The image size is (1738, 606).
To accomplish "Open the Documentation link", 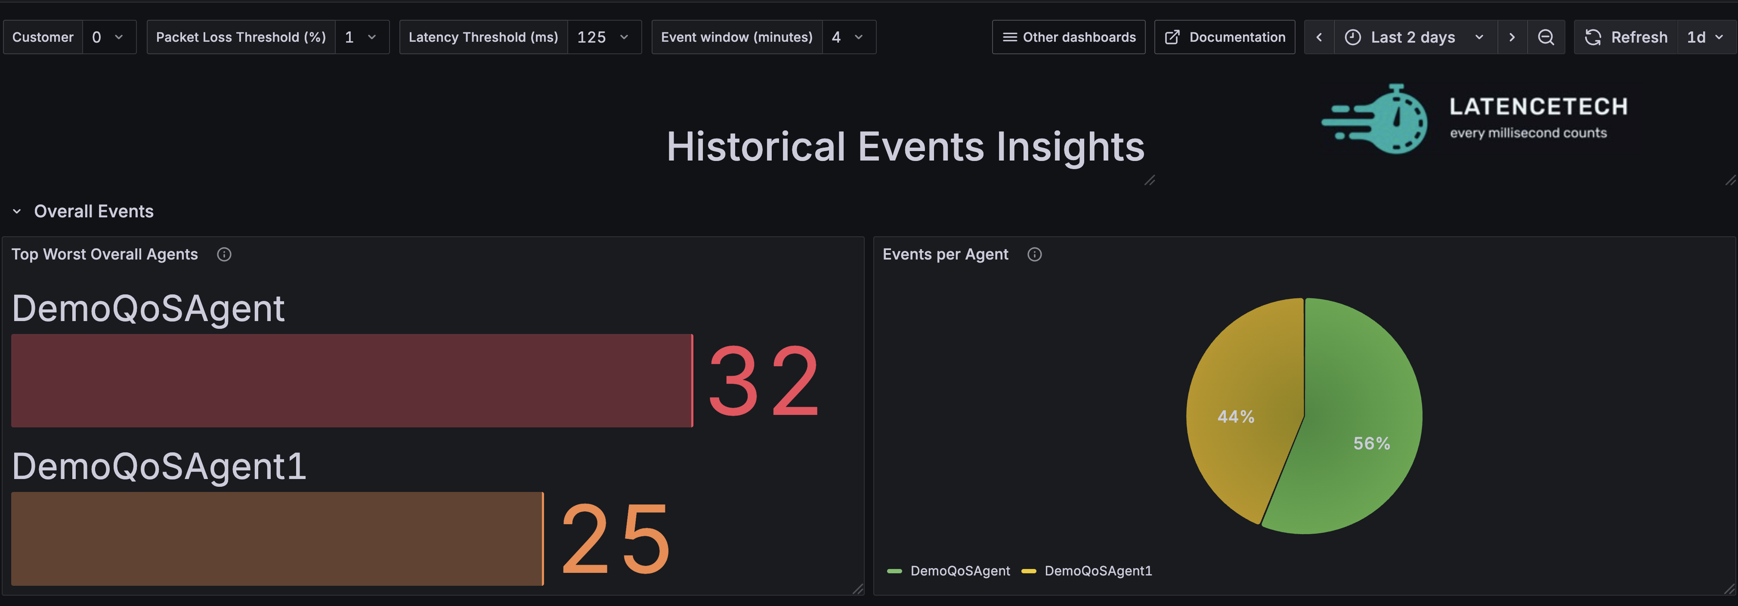I will [1225, 37].
